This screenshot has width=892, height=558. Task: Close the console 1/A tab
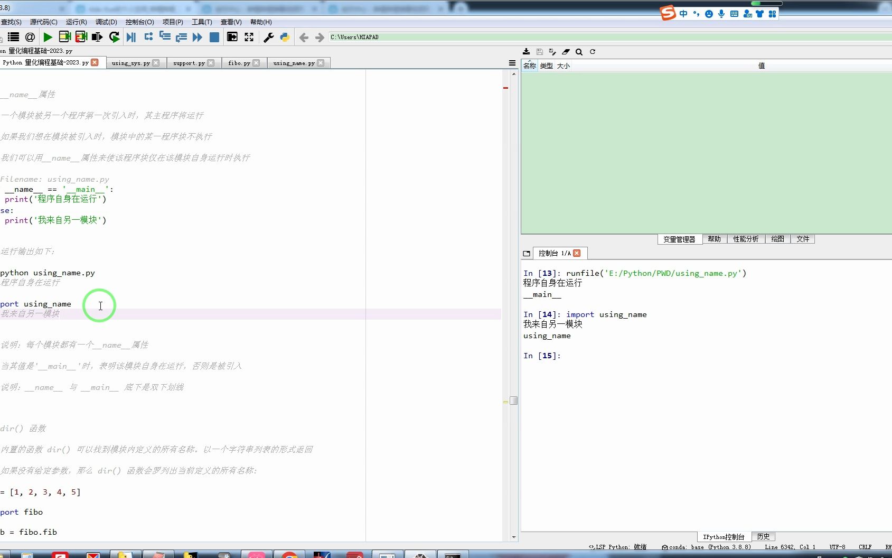pyautogui.click(x=577, y=253)
